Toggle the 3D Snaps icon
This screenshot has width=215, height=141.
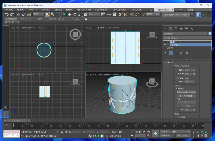pyautogui.click(x=121, y=15)
